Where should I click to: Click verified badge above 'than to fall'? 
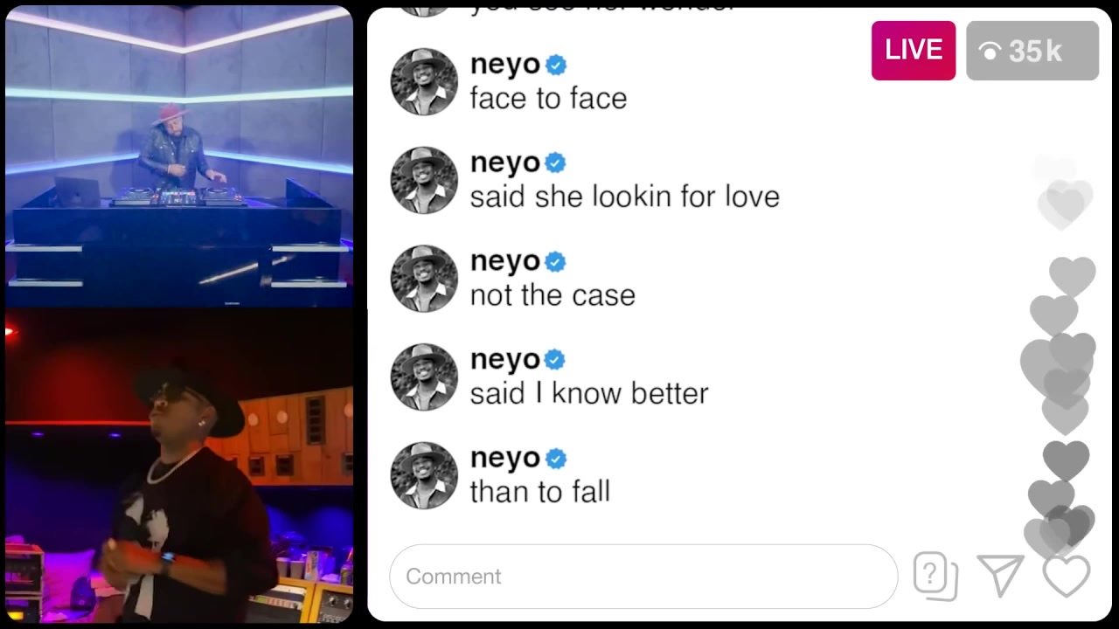pos(556,459)
